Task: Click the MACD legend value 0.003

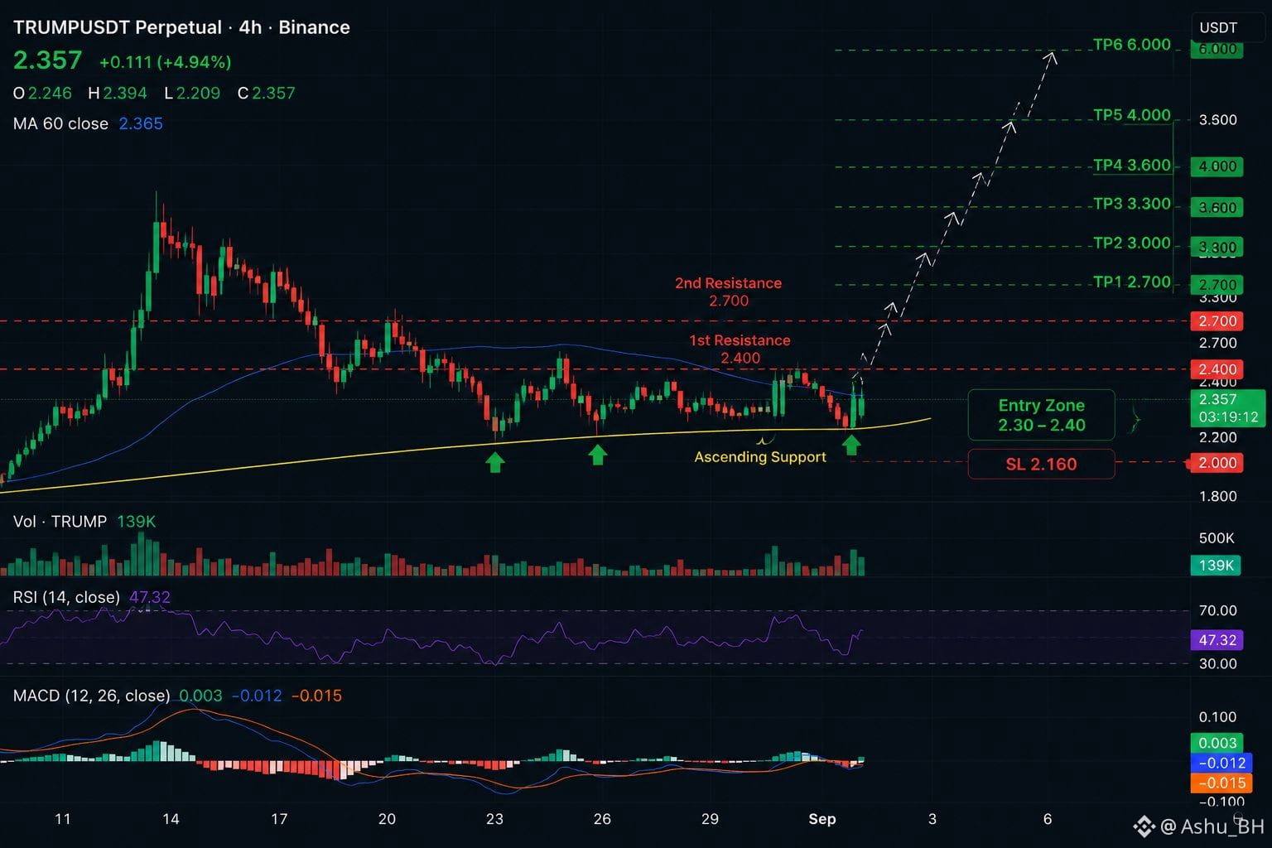Action: coord(200,696)
